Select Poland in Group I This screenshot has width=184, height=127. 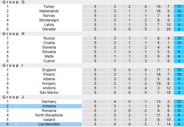click(49, 75)
